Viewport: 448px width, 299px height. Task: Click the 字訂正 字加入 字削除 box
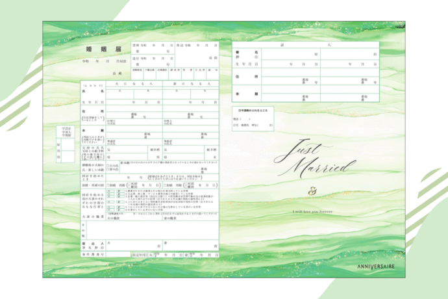(66, 132)
